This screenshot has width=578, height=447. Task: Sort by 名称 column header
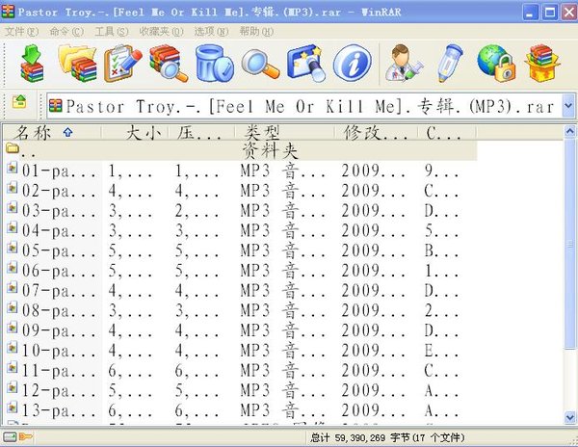(x=52, y=132)
